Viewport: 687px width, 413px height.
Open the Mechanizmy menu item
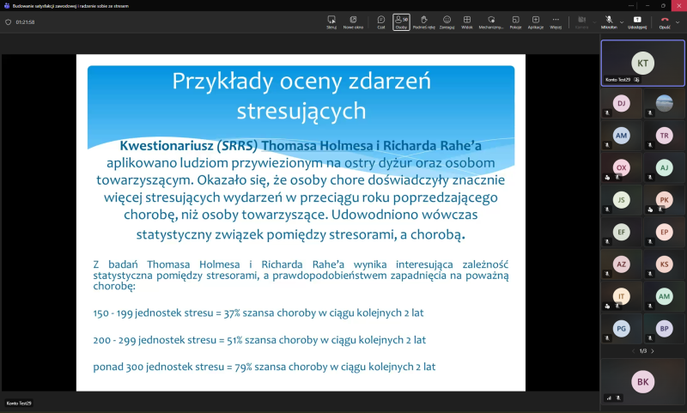pos(491,21)
